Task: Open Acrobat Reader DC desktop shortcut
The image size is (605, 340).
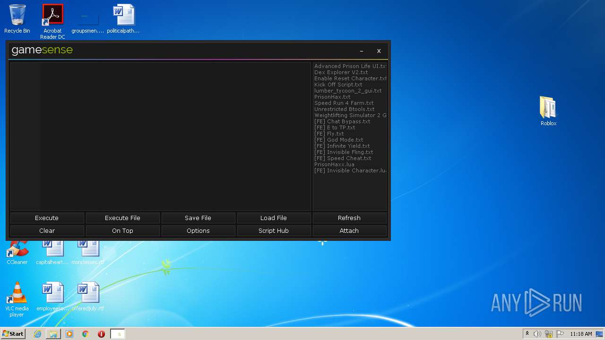Action: [52, 22]
